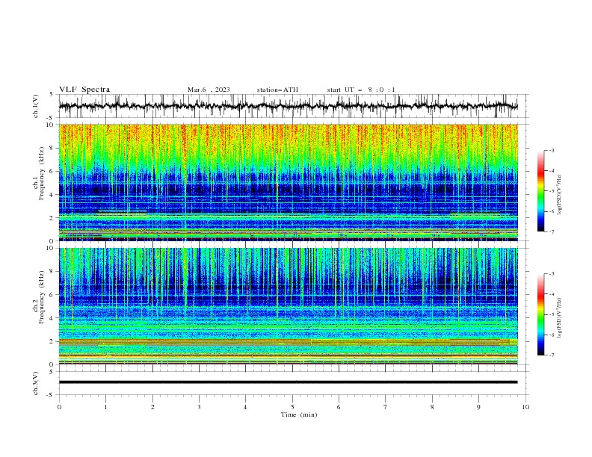Click the time axis tick label "4"

(245, 407)
